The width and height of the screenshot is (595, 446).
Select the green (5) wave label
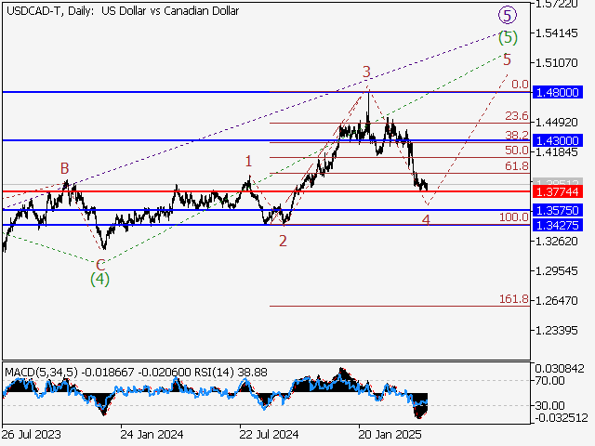click(507, 38)
